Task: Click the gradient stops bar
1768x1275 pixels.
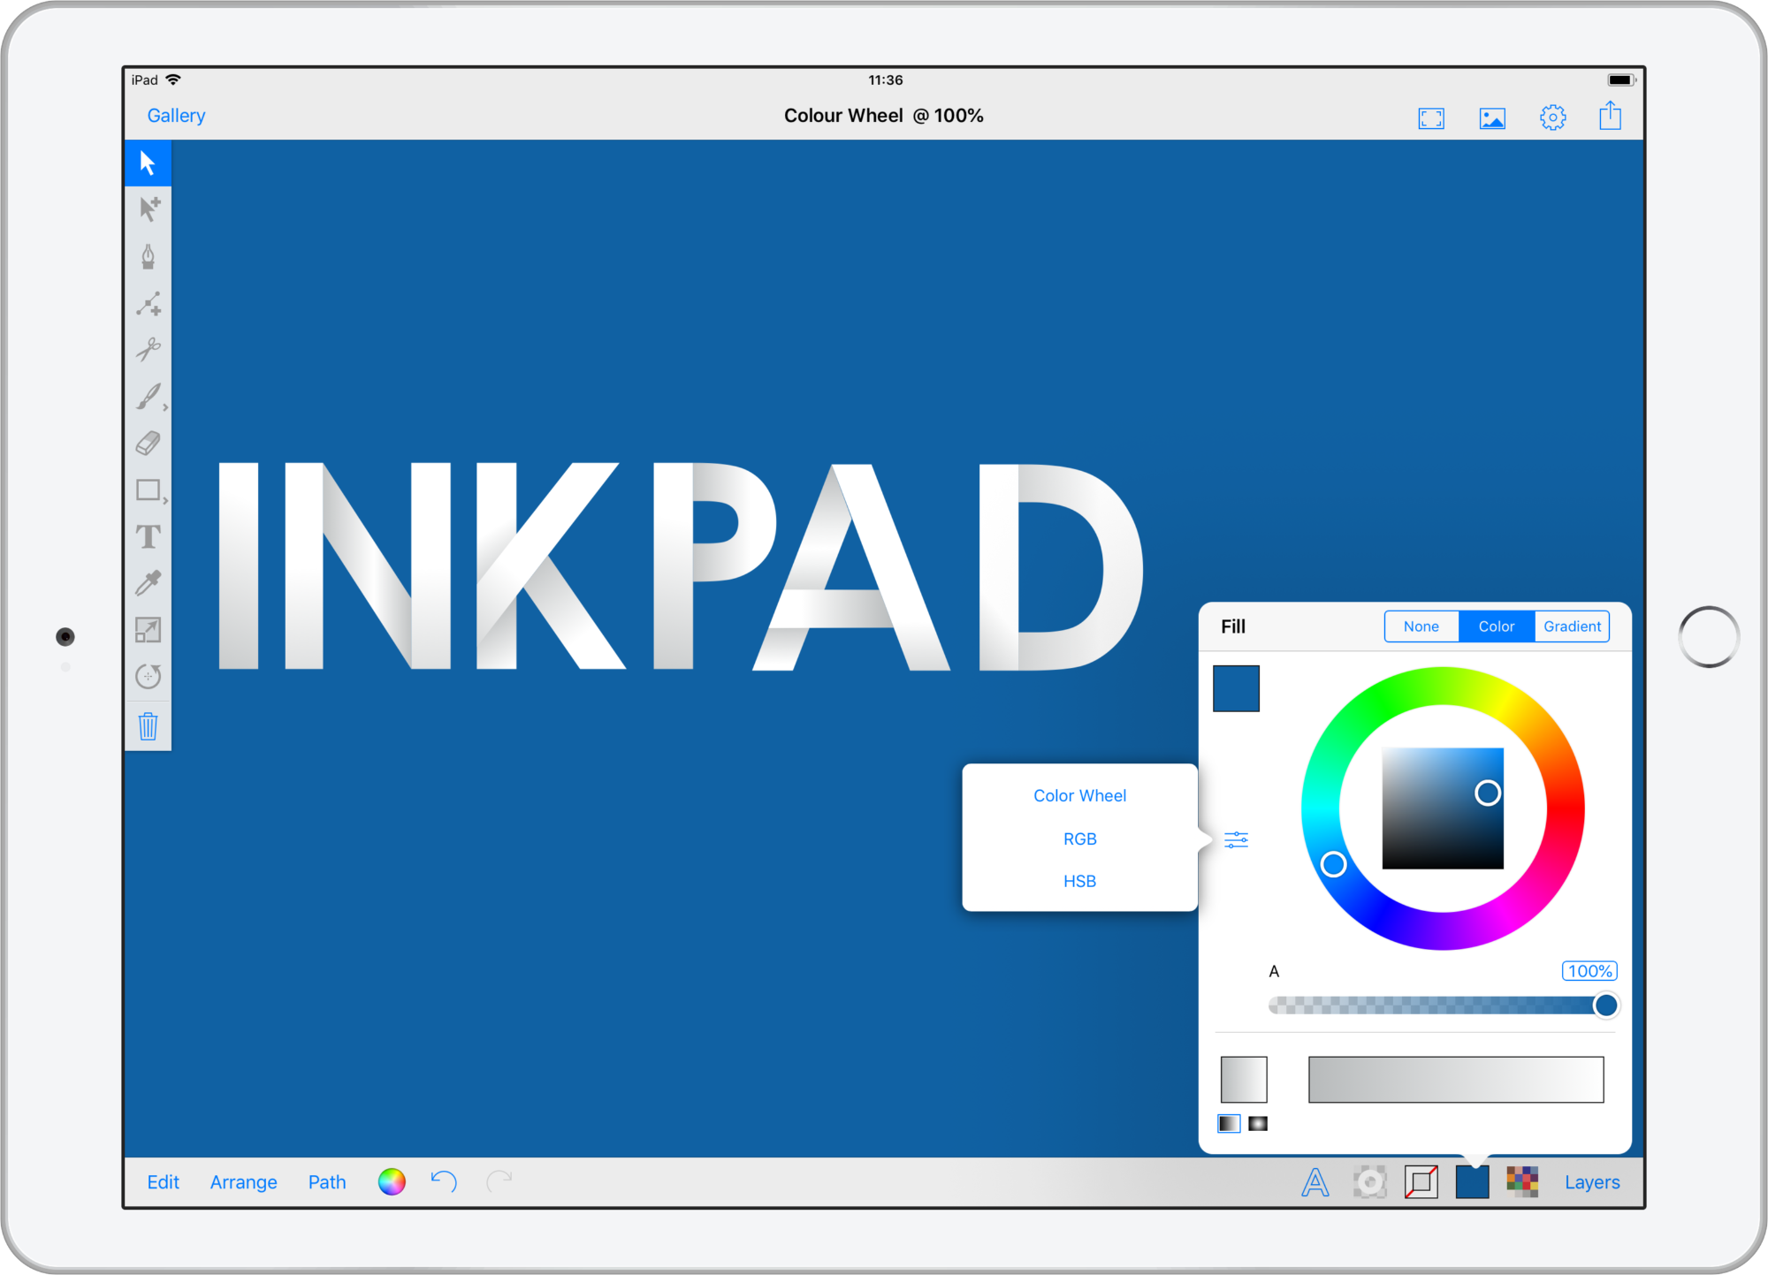Action: click(1456, 1079)
